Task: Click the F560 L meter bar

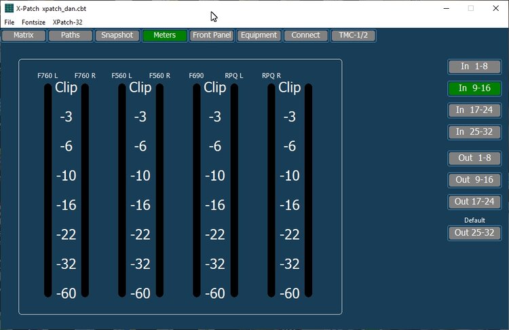Action: pos(122,190)
